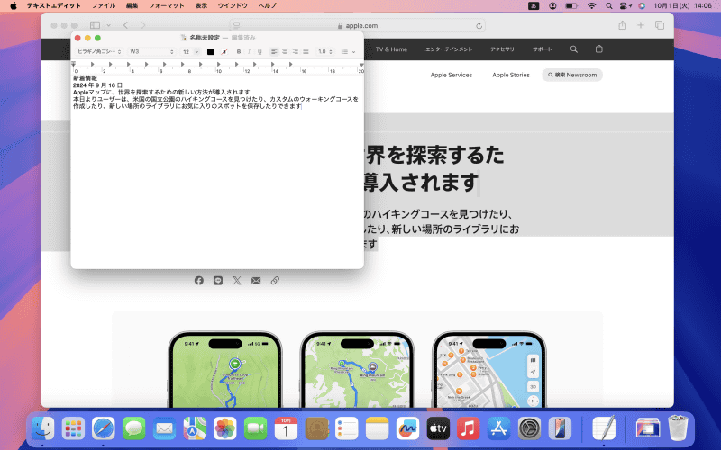Center align text in TextEdit
The image size is (721, 450).
(285, 52)
